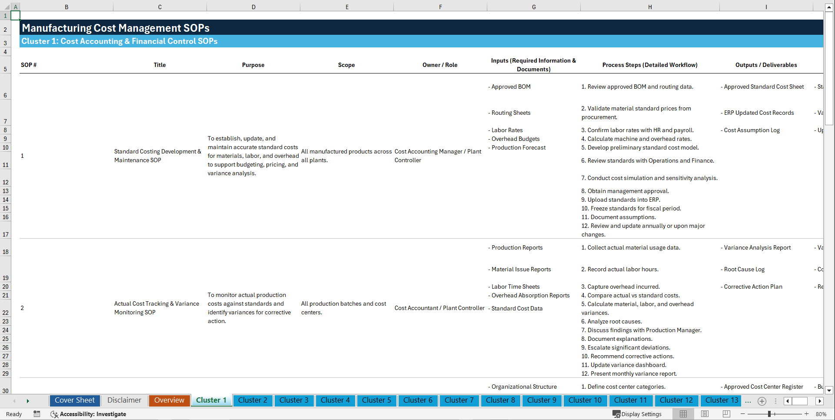Open the Cluster 13 sheet tab
The width and height of the screenshot is (835, 420).
tap(721, 400)
